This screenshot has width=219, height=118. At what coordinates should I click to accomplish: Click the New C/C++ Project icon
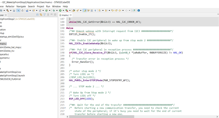tap(27, 10)
